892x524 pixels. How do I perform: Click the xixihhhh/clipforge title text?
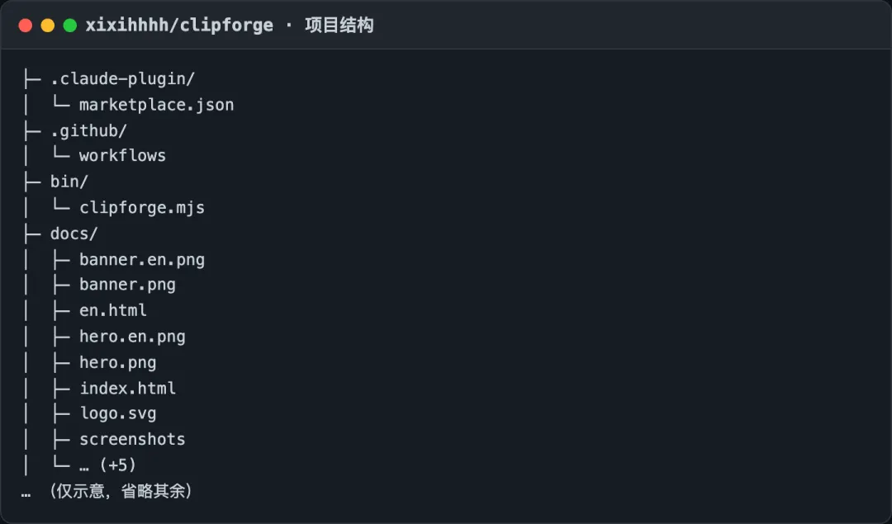[179, 26]
